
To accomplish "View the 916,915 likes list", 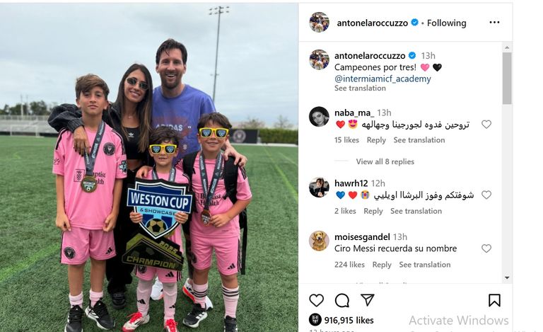I will click(349, 320).
